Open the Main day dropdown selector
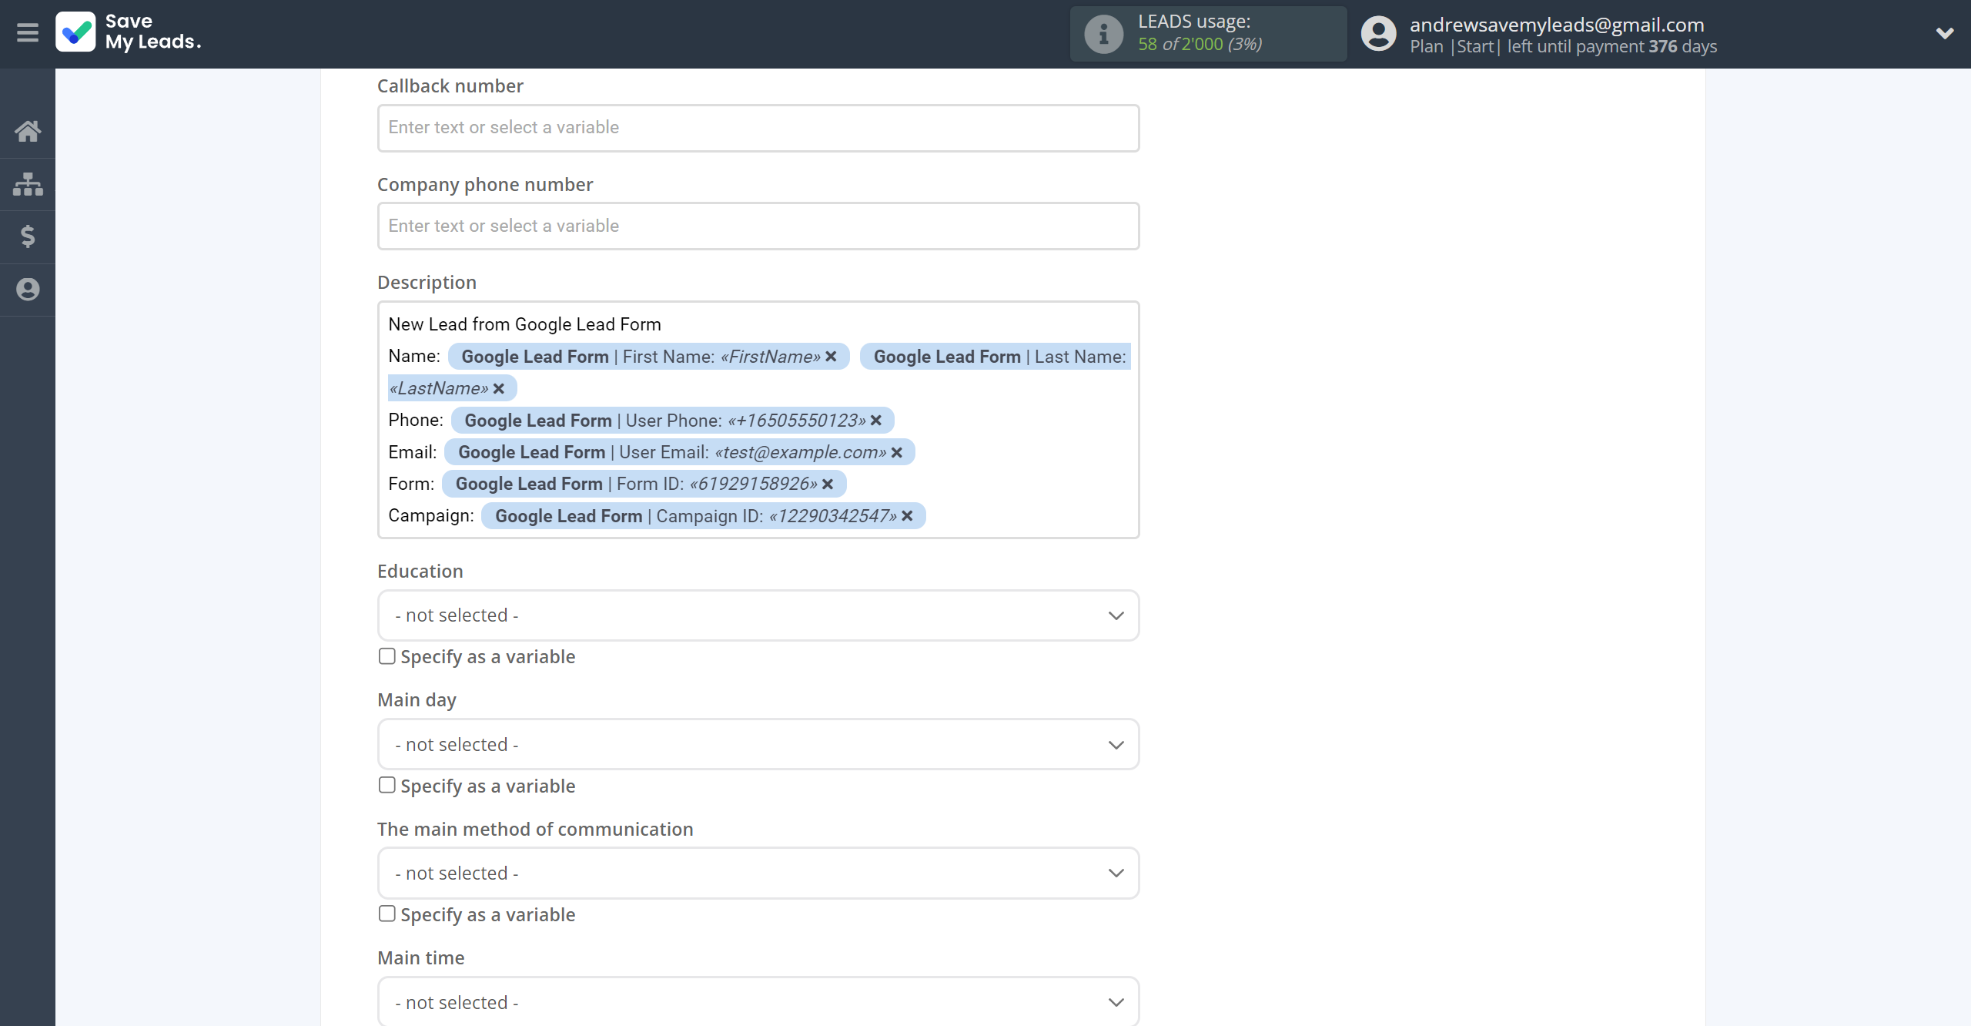The width and height of the screenshot is (1971, 1026). click(x=756, y=743)
